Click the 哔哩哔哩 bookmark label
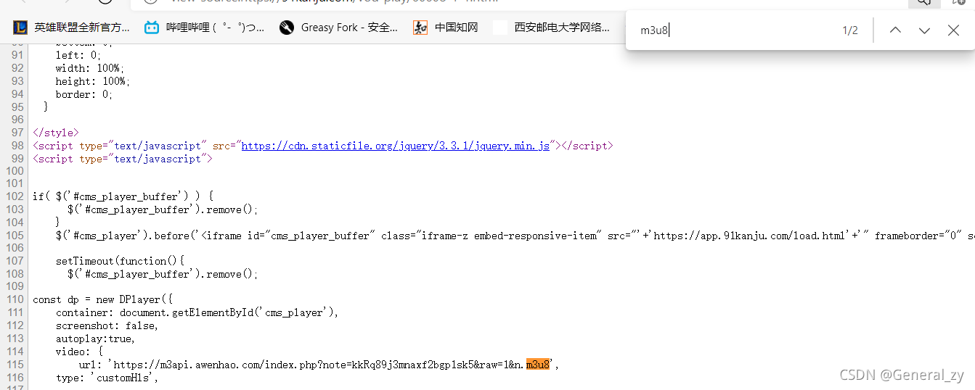Screen dimensions: 975x390 [x=216, y=28]
